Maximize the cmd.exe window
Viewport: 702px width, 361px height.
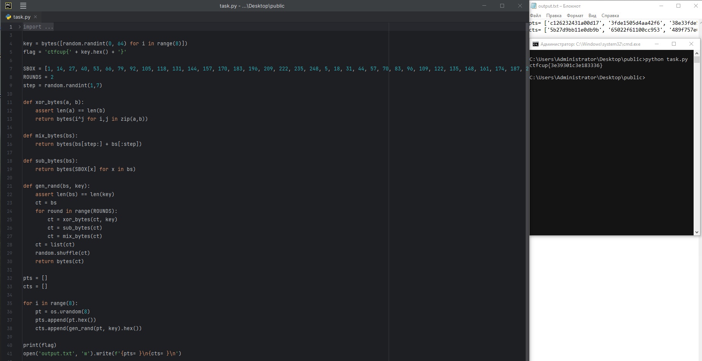point(674,44)
